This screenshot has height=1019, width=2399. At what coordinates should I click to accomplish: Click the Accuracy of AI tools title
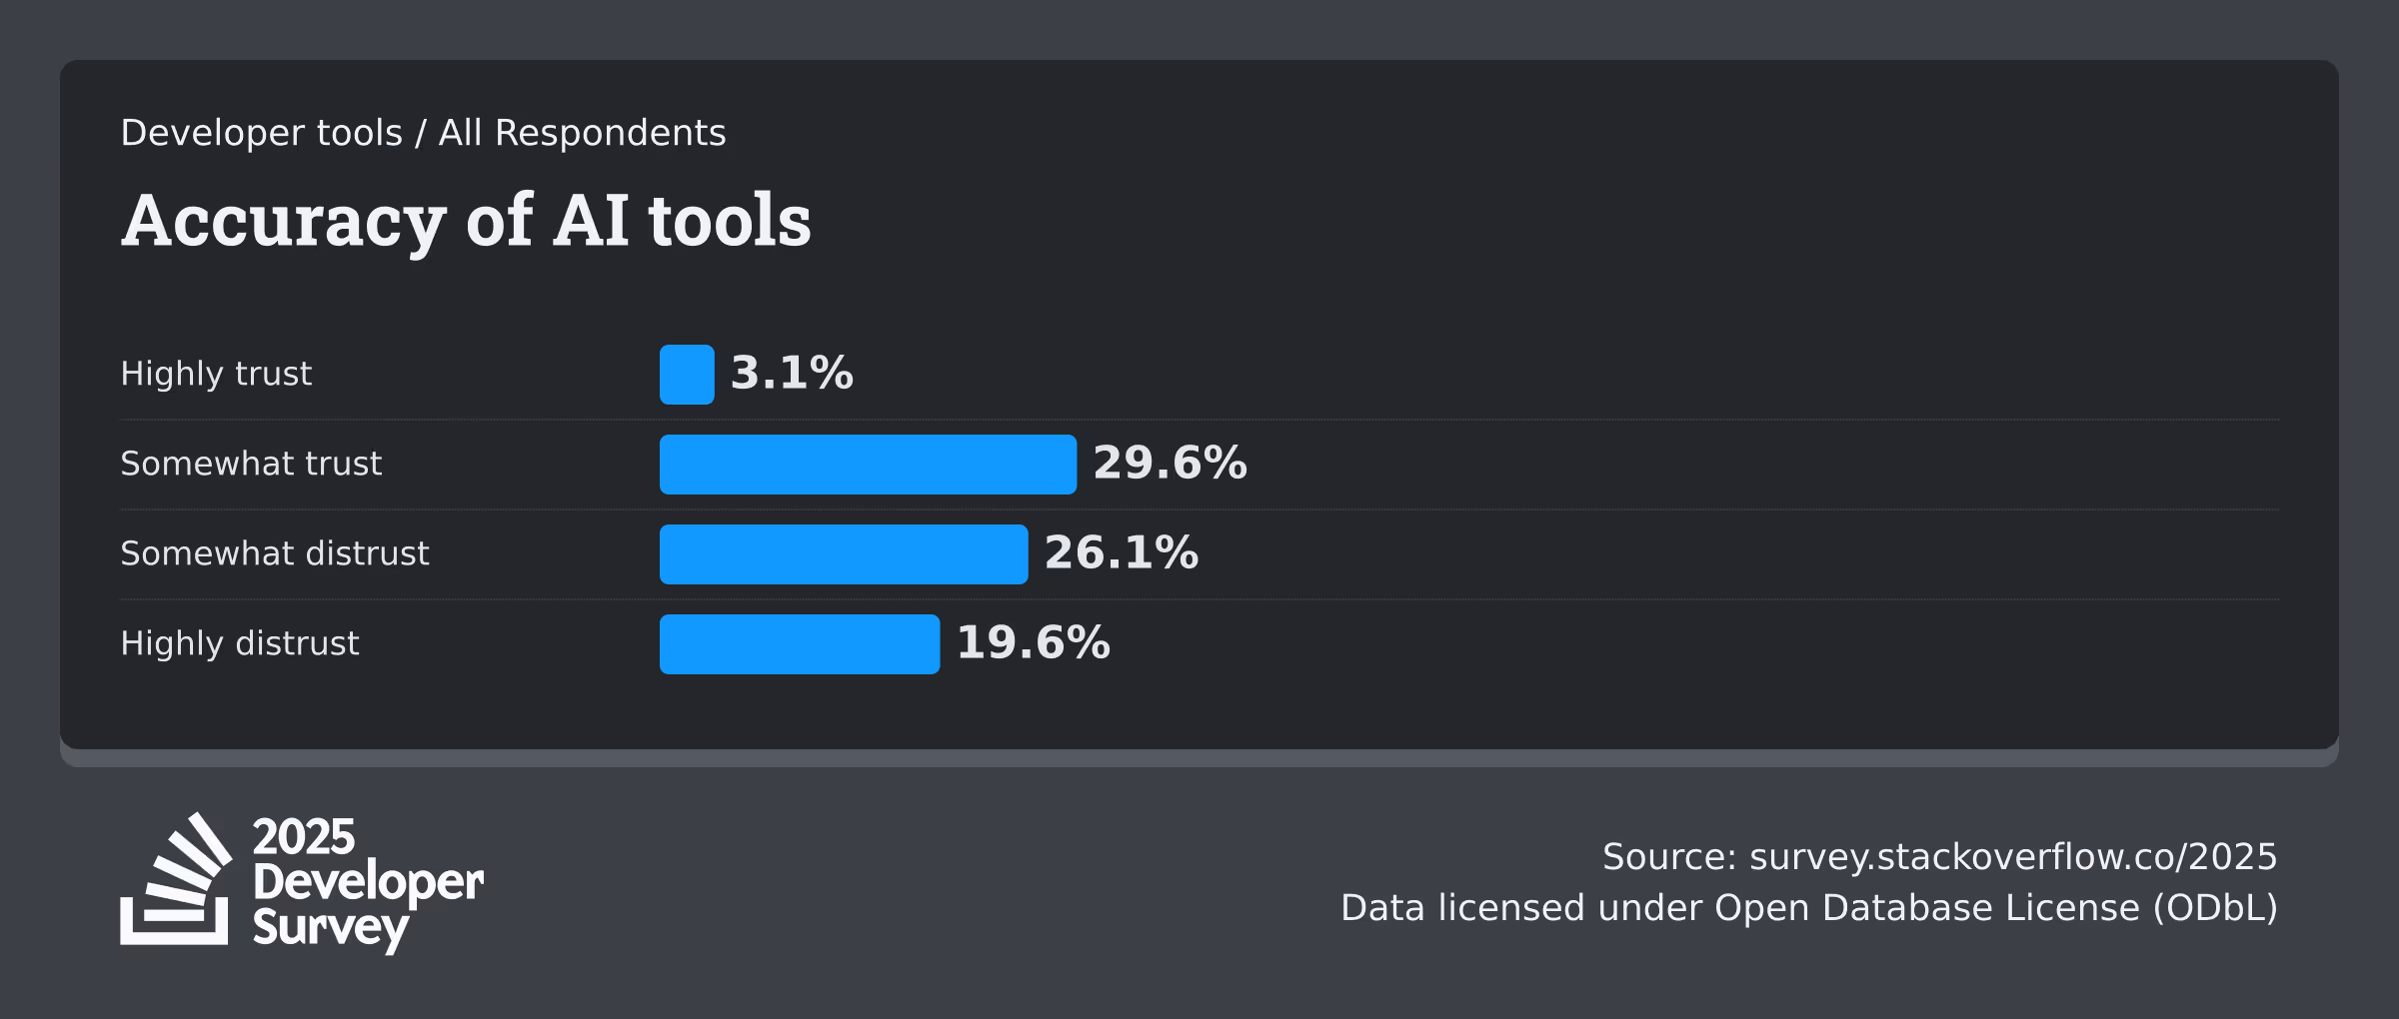click(466, 221)
